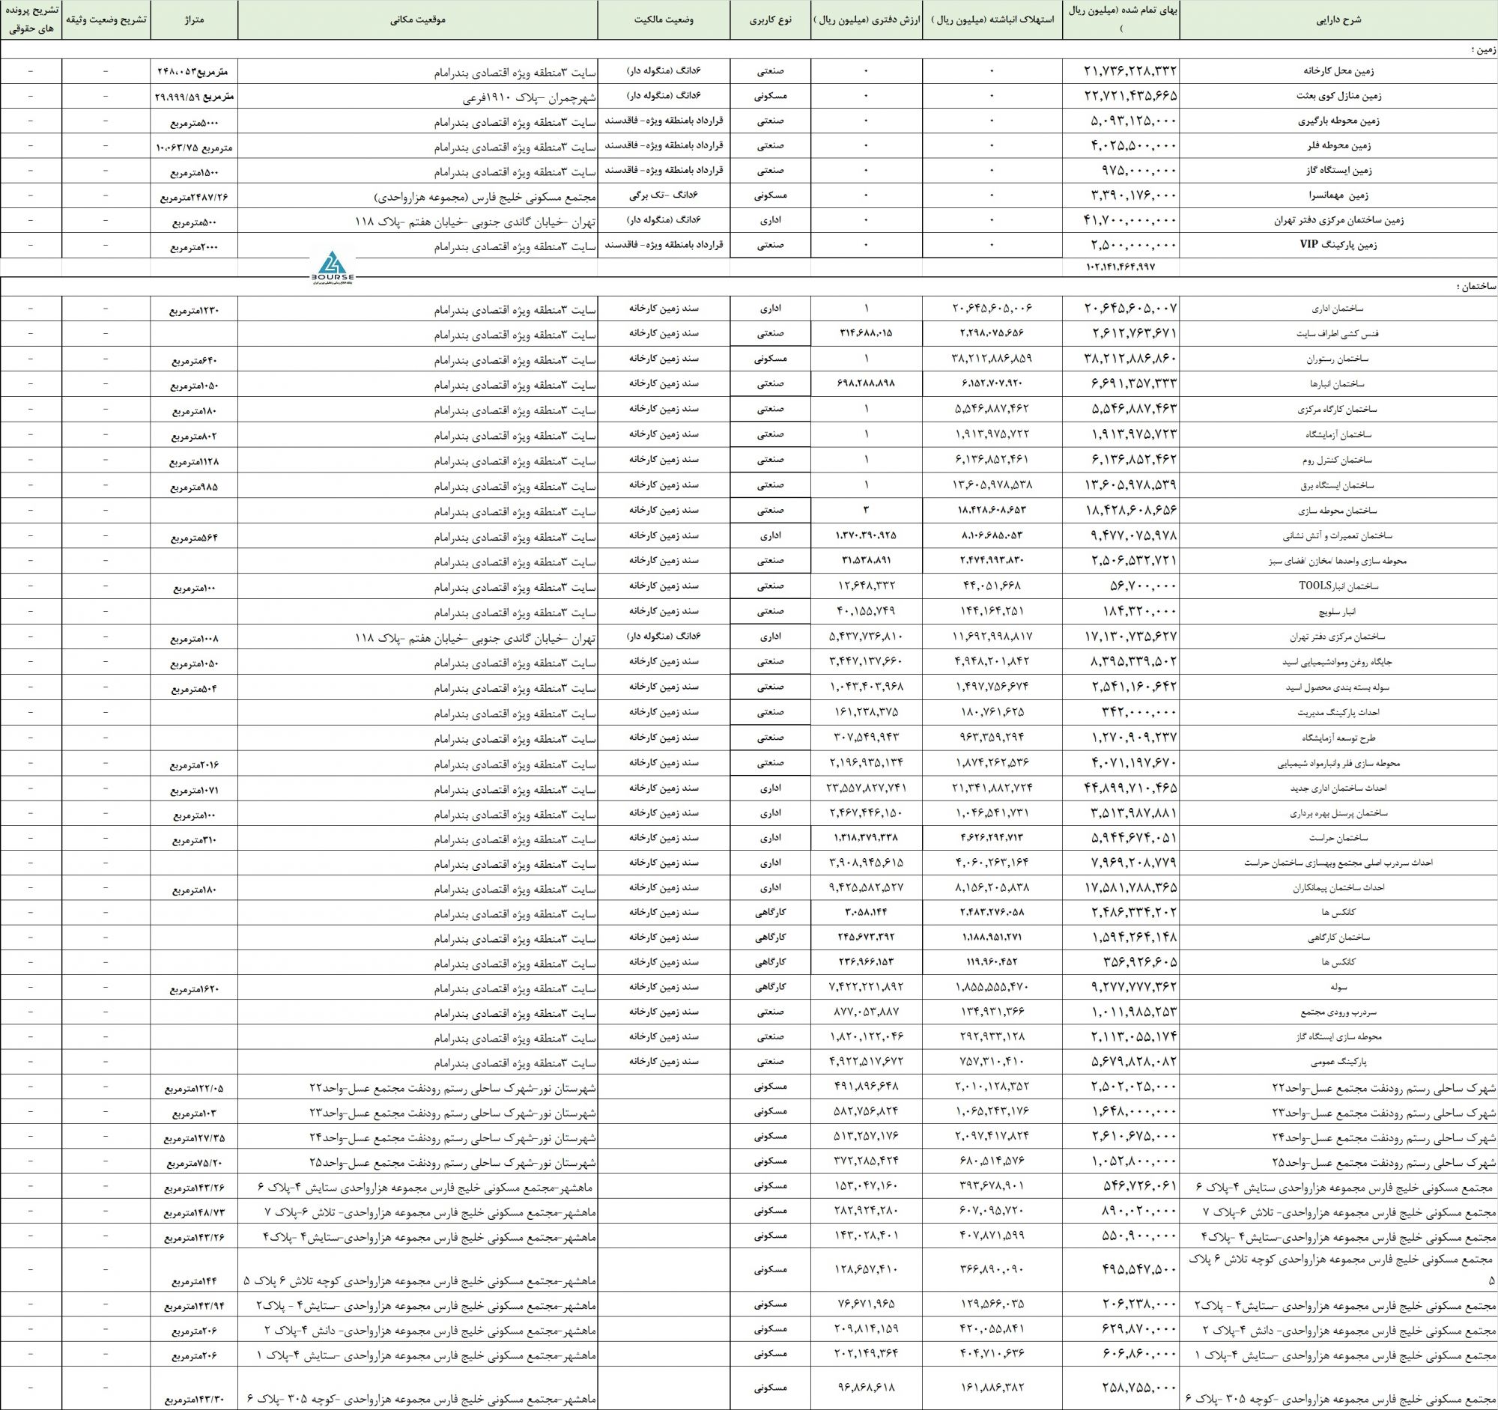Click the انبار سلویج asset cell
Image resolution: width=1498 pixels, height=1410 pixels.
tap(1338, 612)
